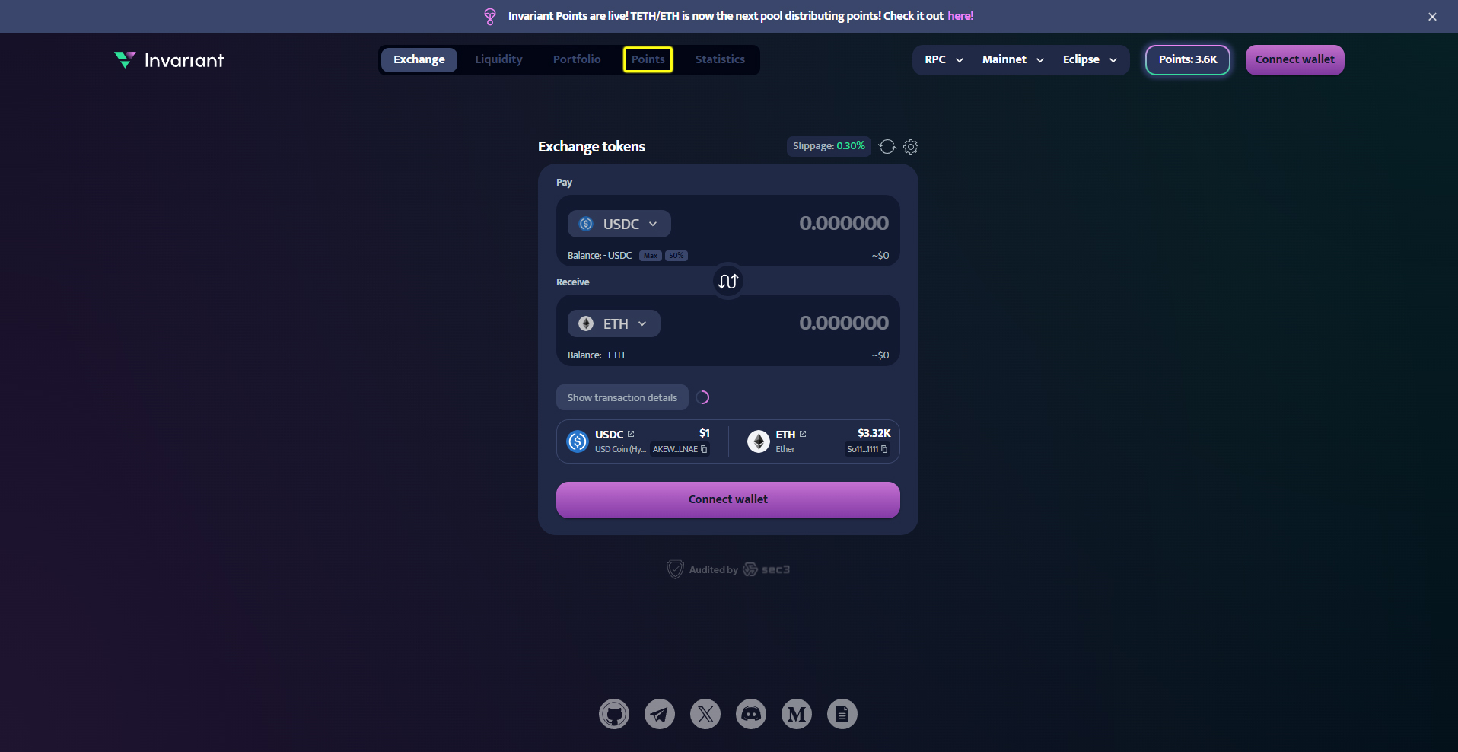
Task: Click the Invariant logo
Action: (x=169, y=60)
